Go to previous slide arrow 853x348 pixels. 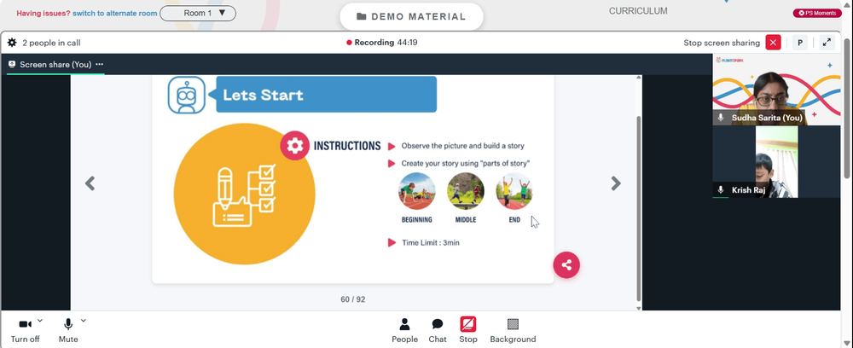point(90,183)
